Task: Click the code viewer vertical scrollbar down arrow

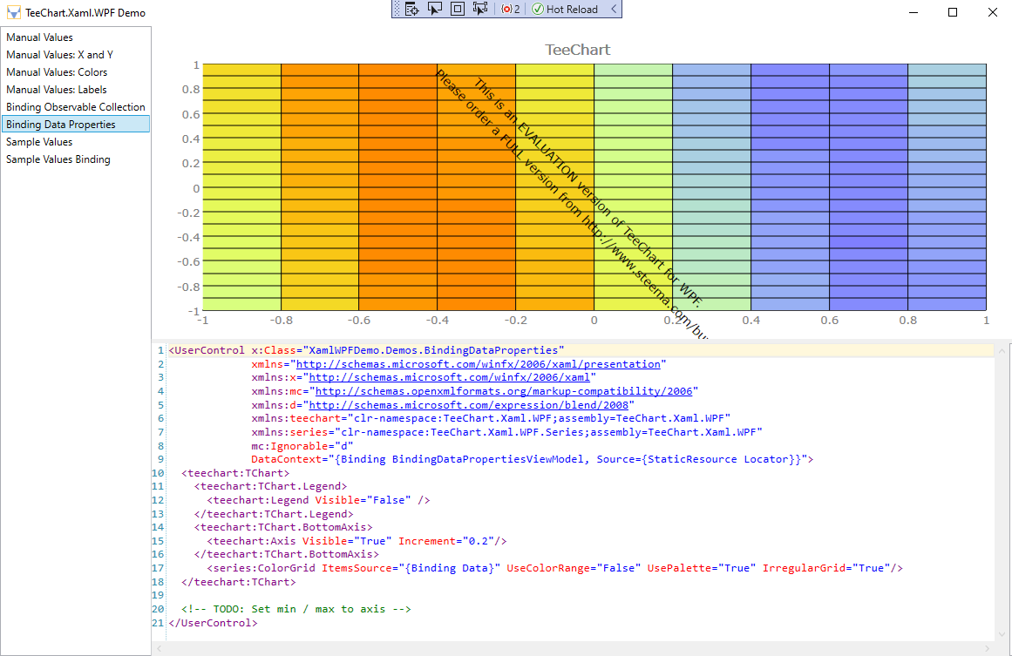Action: [x=1002, y=635]
